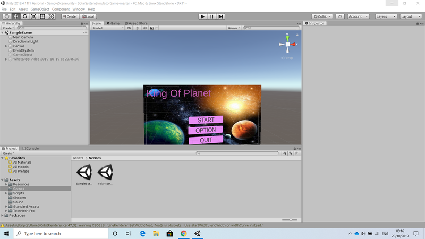Expand the Canvas object in Hierarchy
425x239 pixels.
6,46
